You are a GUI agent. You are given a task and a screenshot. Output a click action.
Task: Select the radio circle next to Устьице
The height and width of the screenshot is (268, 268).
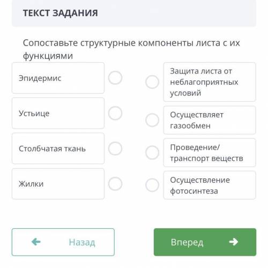pos(115,113)
